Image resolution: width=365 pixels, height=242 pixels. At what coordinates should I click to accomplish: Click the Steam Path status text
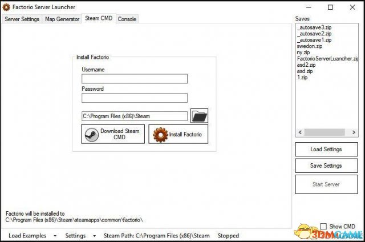tap(157, 236)
